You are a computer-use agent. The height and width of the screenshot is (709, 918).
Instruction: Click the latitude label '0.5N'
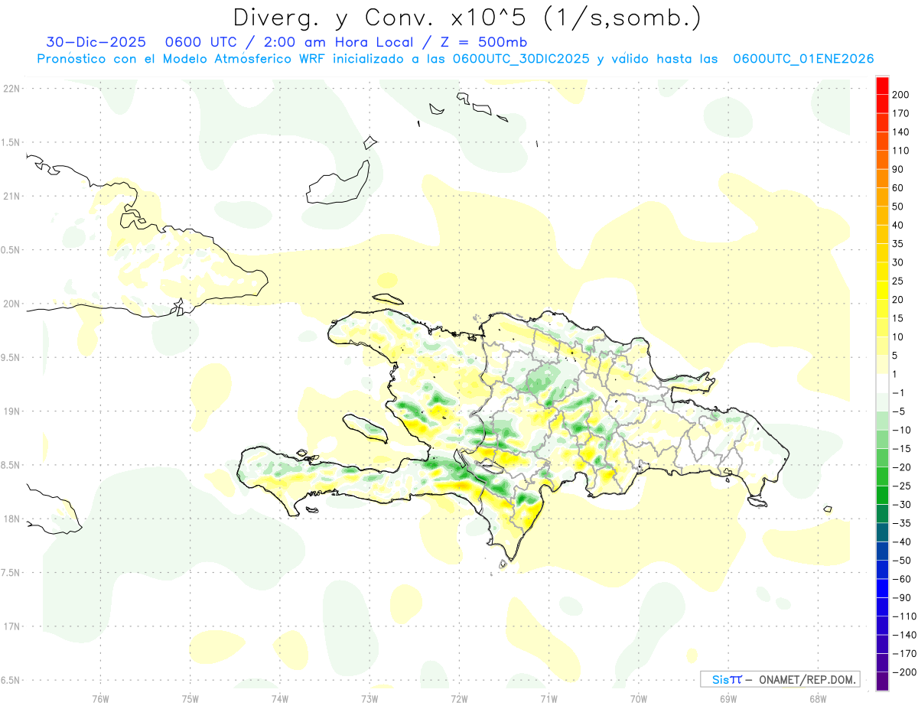(11, 250)
